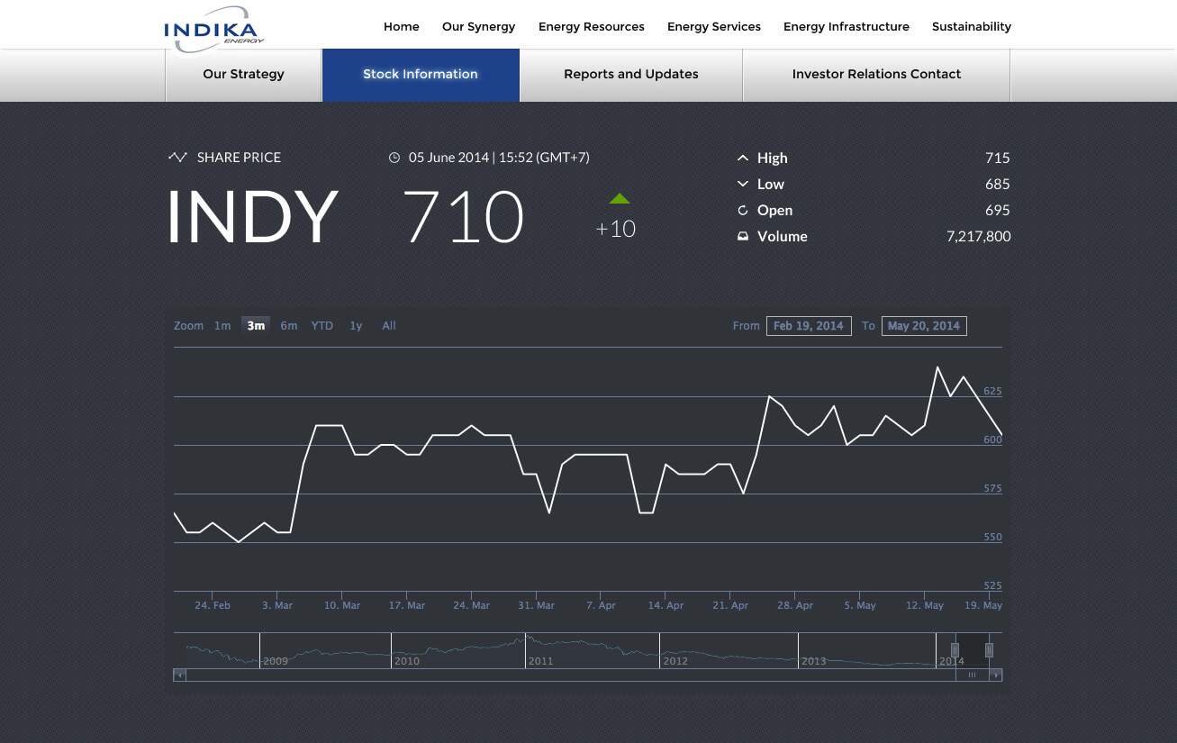The width and height of the screenshot is (1177, 743).
Task: Click the 2012 label in the navigator
Action: click(675, 661)
